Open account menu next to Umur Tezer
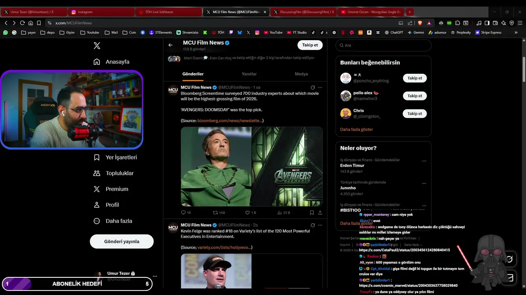526x295 pixels. click(155, 276)
